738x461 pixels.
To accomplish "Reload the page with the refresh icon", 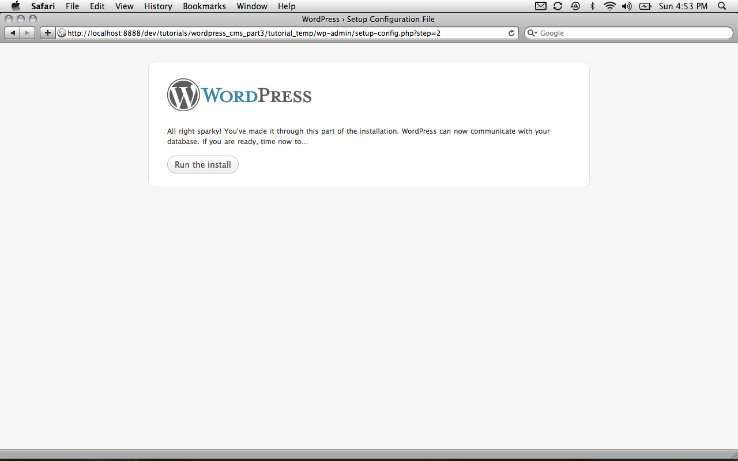I will (x=511, y=33).
